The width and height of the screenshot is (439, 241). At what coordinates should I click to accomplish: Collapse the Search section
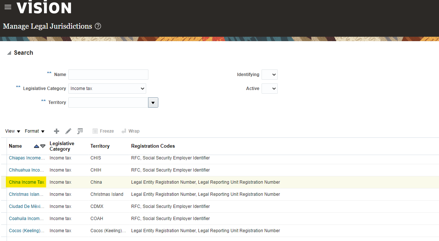(x=9, y=53)
